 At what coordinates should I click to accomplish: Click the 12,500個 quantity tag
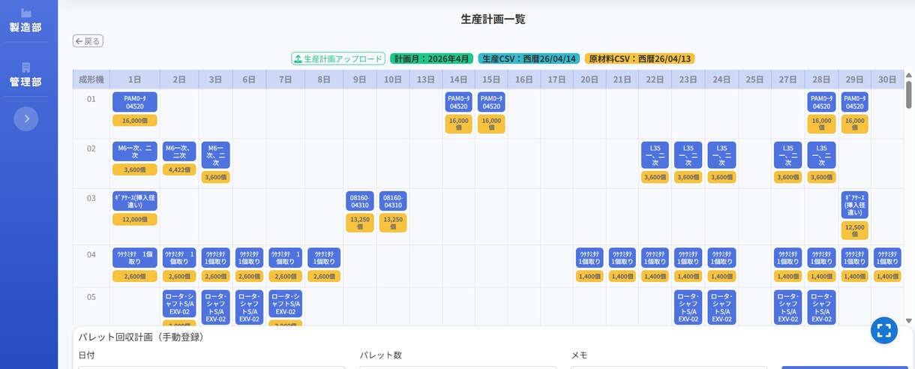pos(855,231)
